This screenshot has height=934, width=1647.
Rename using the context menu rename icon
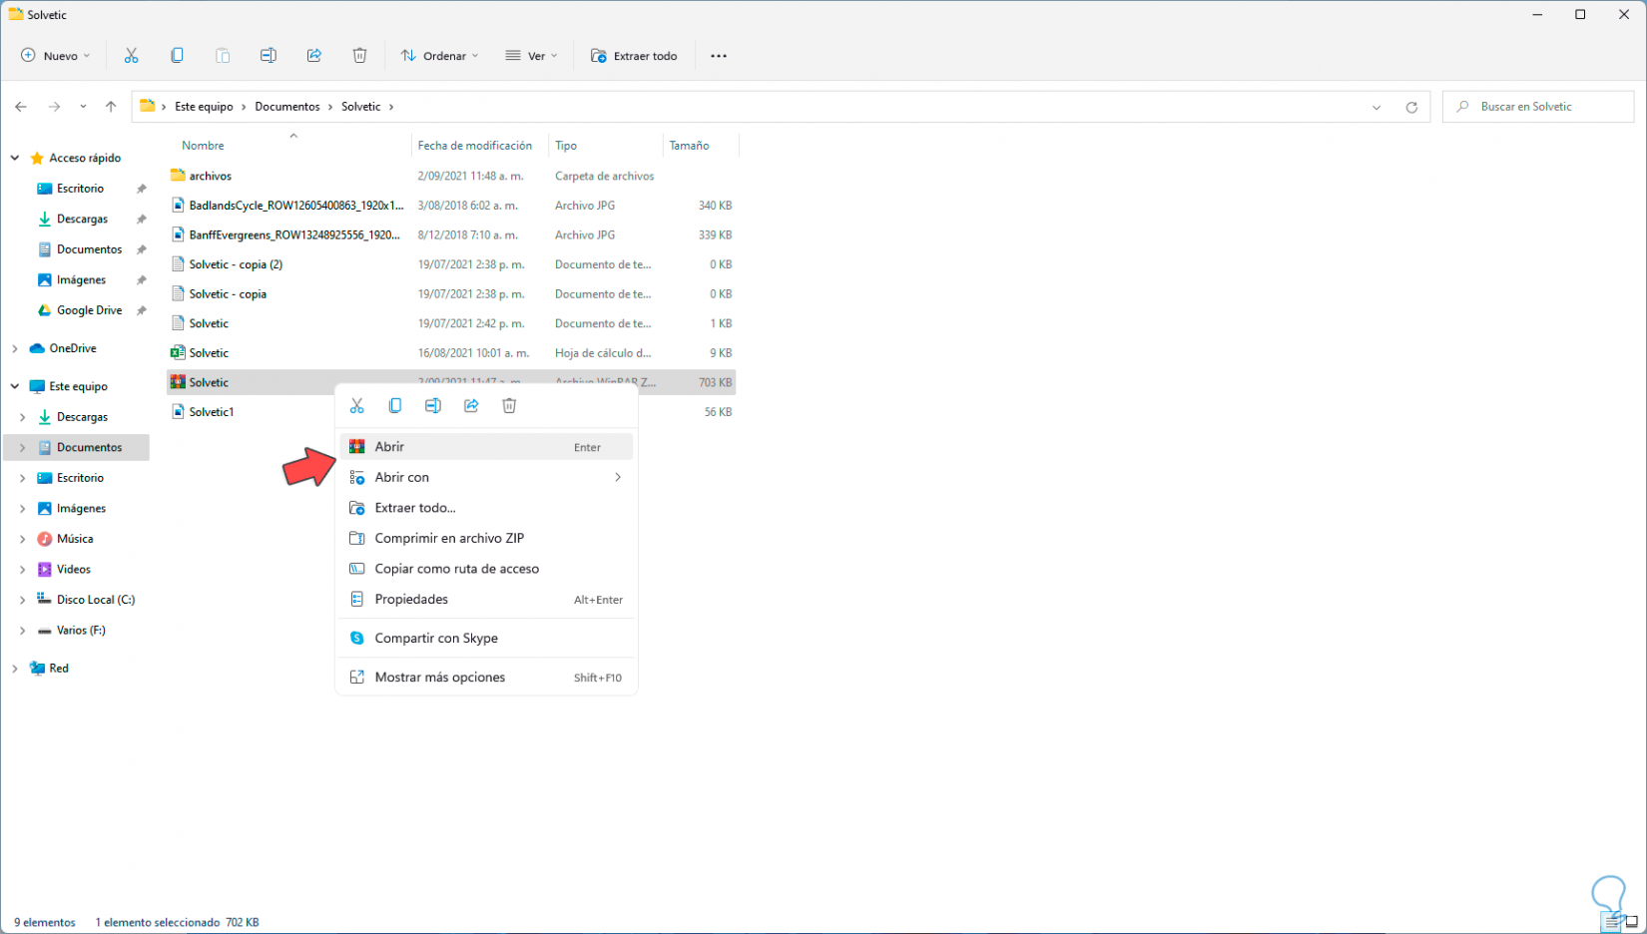click(x=433, y=406)
